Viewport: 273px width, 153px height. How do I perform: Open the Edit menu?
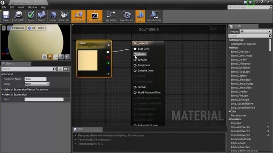click(12, 7)
